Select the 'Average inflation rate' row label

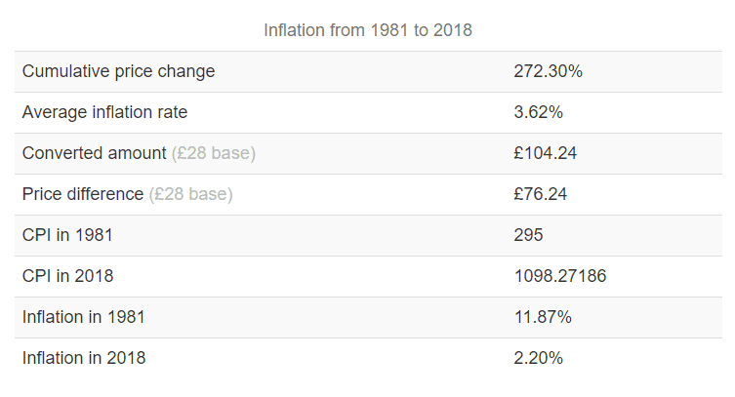click(104, 112)
